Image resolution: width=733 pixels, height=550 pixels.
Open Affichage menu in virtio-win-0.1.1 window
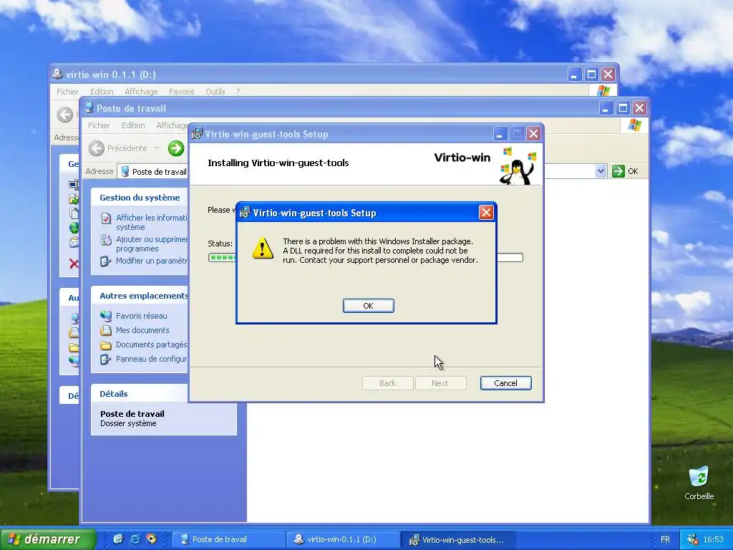click(x=141, y=92)
